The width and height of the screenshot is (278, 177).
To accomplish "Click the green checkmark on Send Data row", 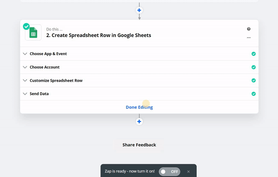I will (x=254, y=94).
